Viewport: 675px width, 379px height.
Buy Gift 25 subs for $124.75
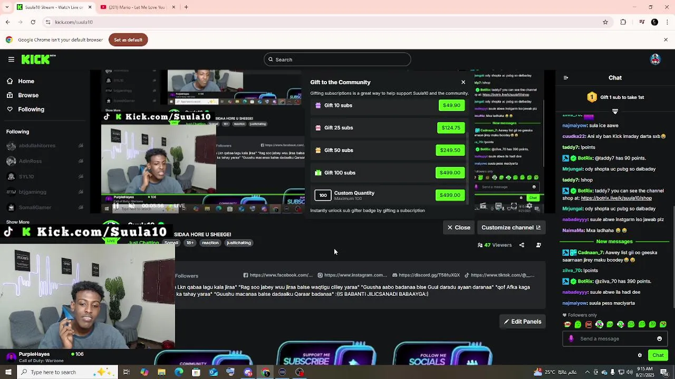[451, 128]
